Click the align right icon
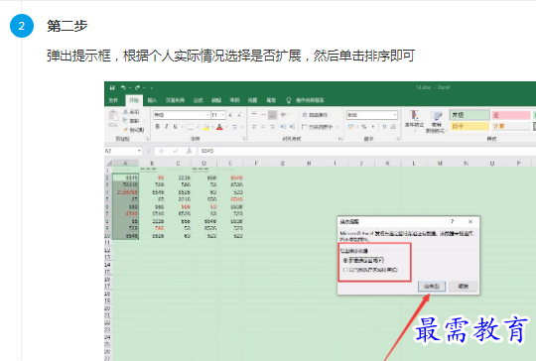The height and width of the screenshot is (361, 536). pos(272,127)
